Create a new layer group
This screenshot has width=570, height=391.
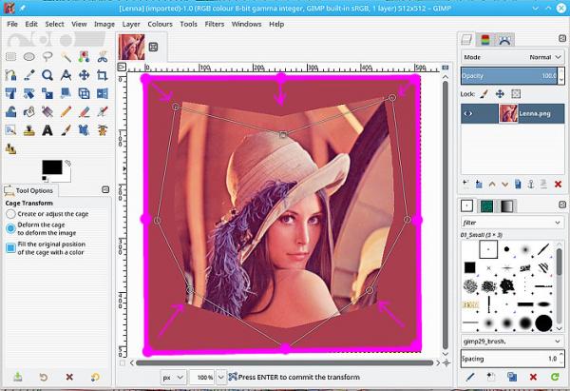pyautogui.click(x=479, y=185)
